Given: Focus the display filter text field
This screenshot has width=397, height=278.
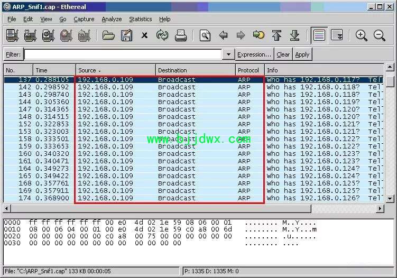Looking at the screenshot, I should 123,54.
